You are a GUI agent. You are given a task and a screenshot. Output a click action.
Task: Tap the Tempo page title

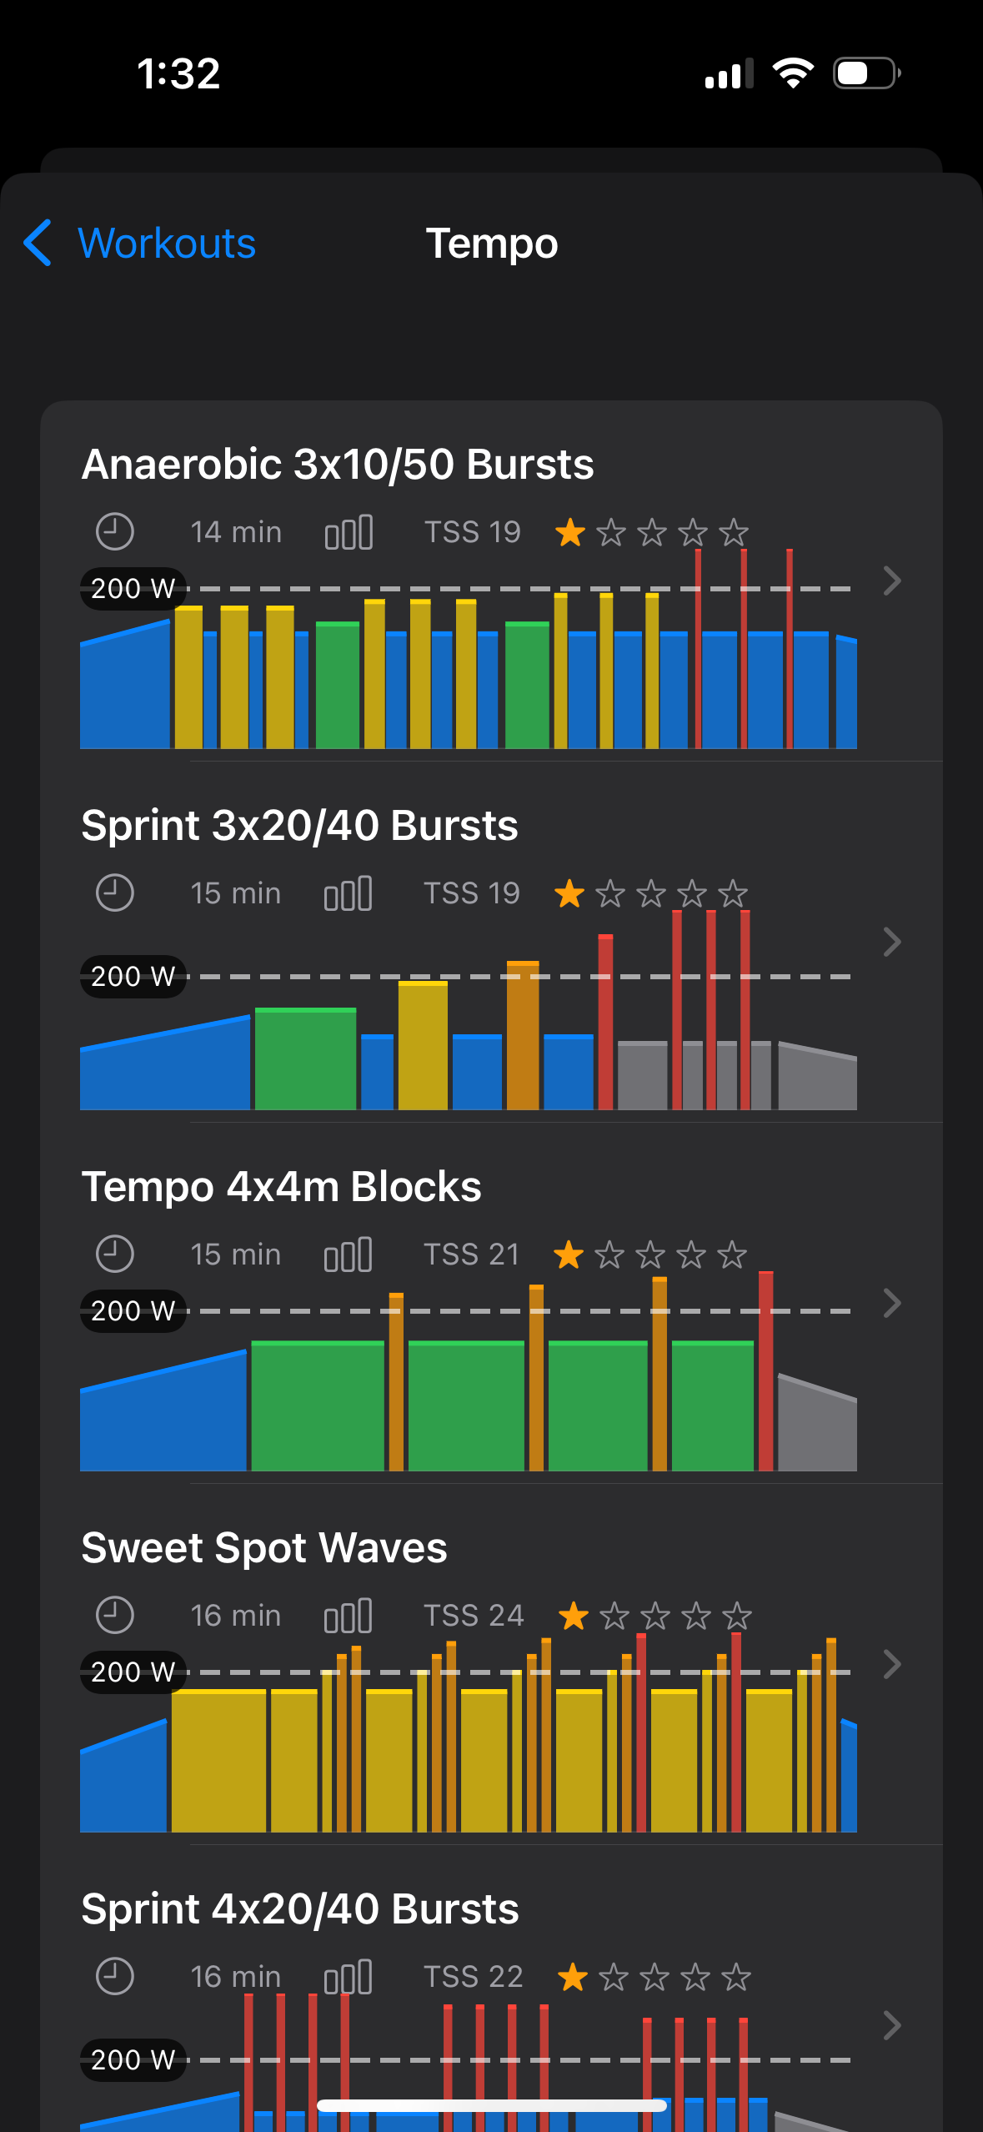(x=492, y=244)
